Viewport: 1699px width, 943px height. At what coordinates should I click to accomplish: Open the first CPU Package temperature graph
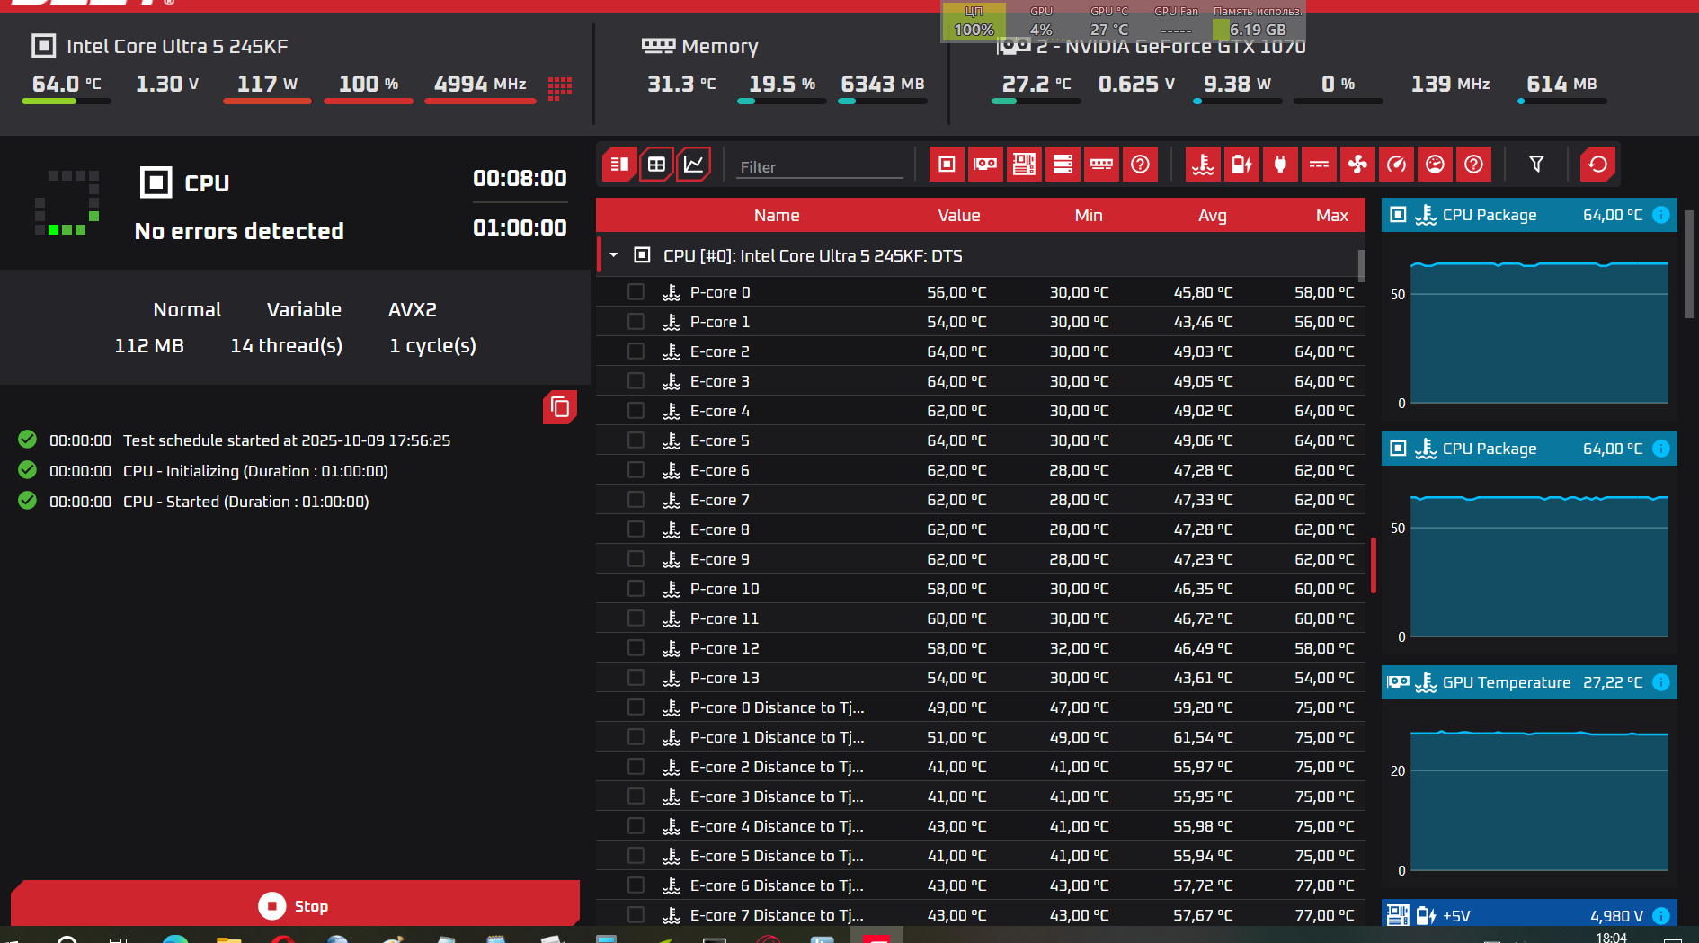(1539, 334)
